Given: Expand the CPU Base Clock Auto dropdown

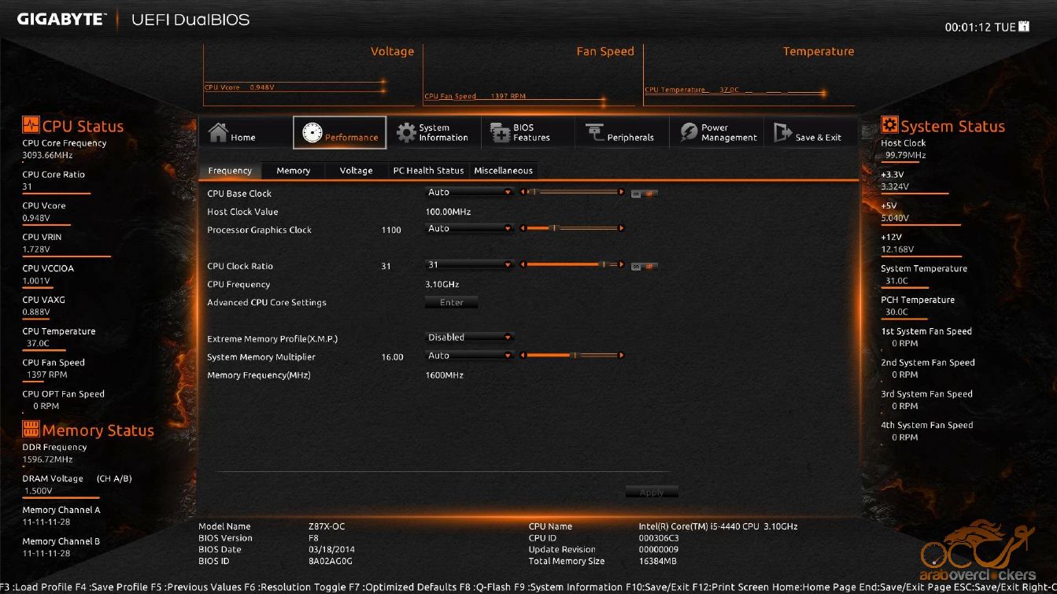Looking at the screenshot, I should [x=470, y=193].
